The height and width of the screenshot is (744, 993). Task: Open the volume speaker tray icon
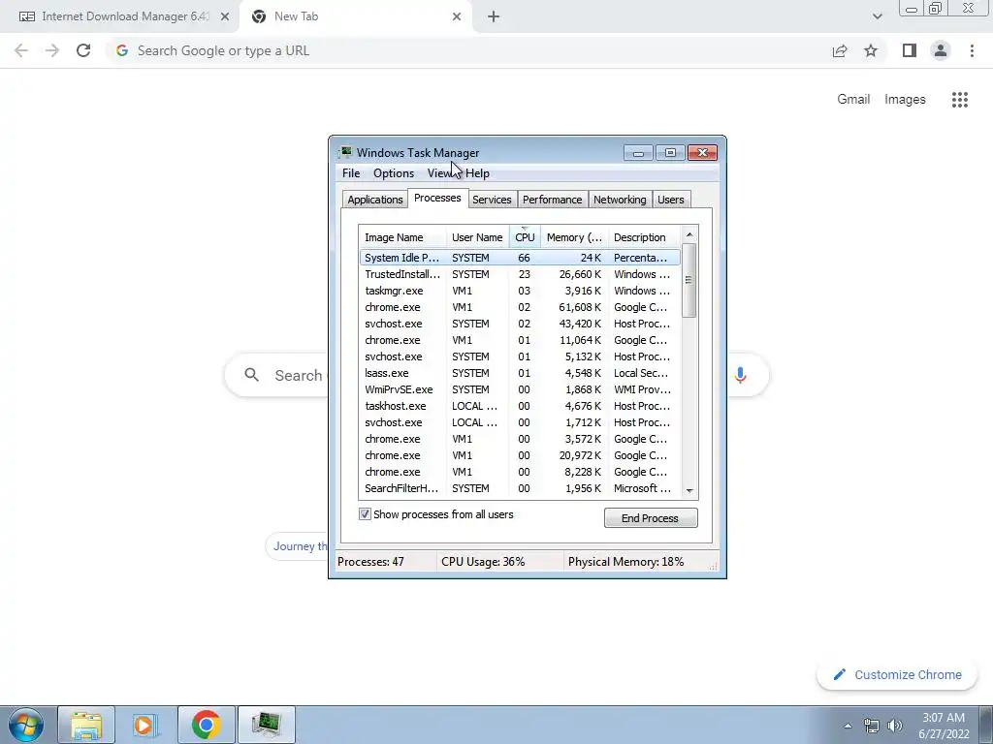(895, 726)
